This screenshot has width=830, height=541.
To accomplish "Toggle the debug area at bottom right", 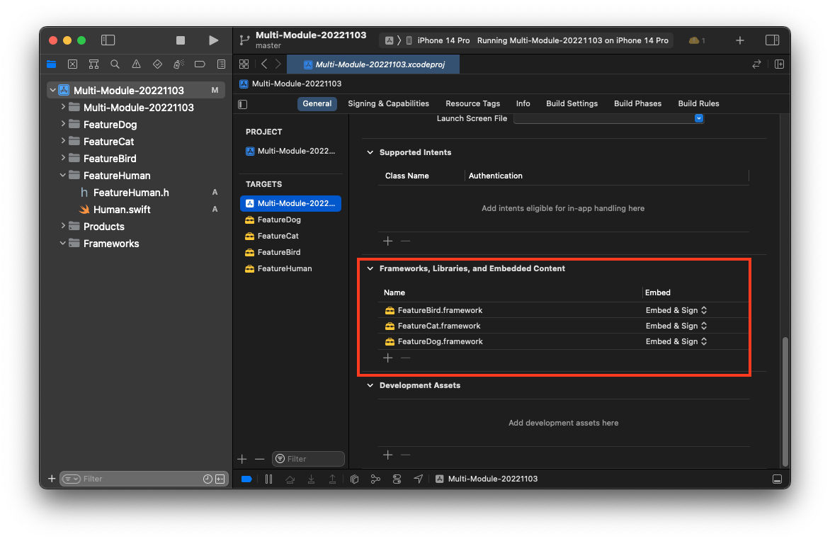I will pos(777,479).
